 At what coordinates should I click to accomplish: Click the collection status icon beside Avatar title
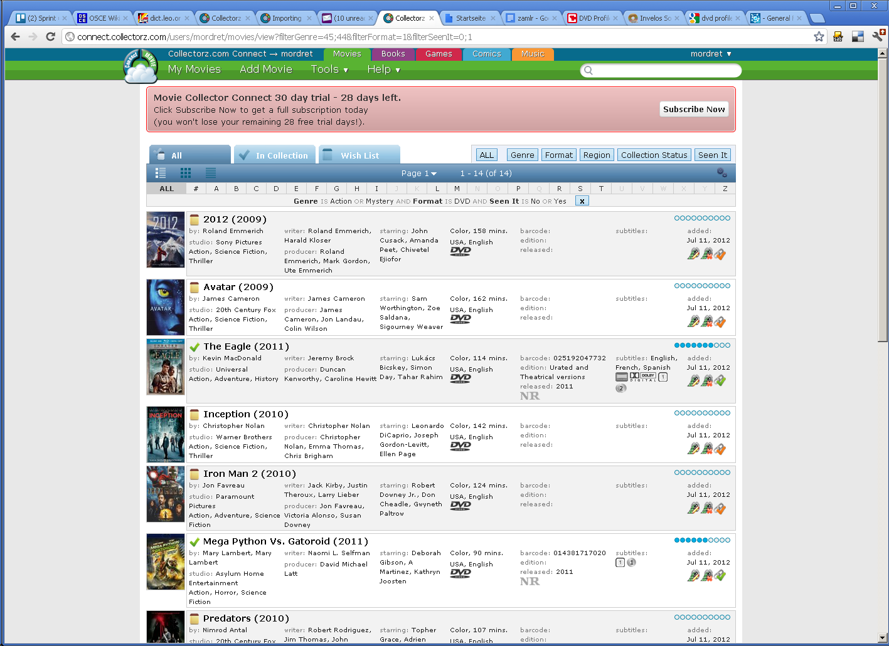(194, 288)
